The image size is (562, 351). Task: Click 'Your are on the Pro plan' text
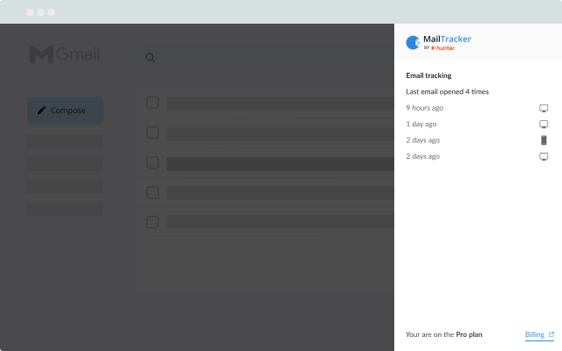coord(443,334)
